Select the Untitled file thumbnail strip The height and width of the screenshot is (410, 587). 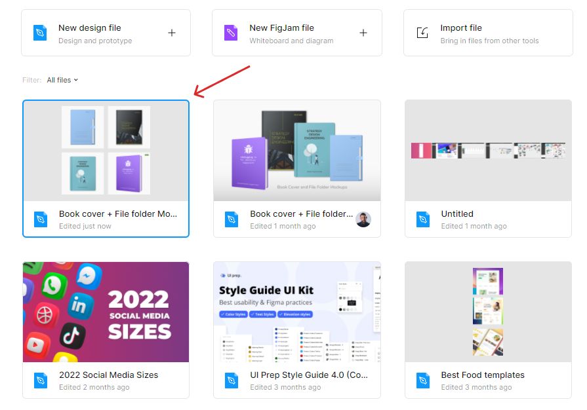pos(488,151)
